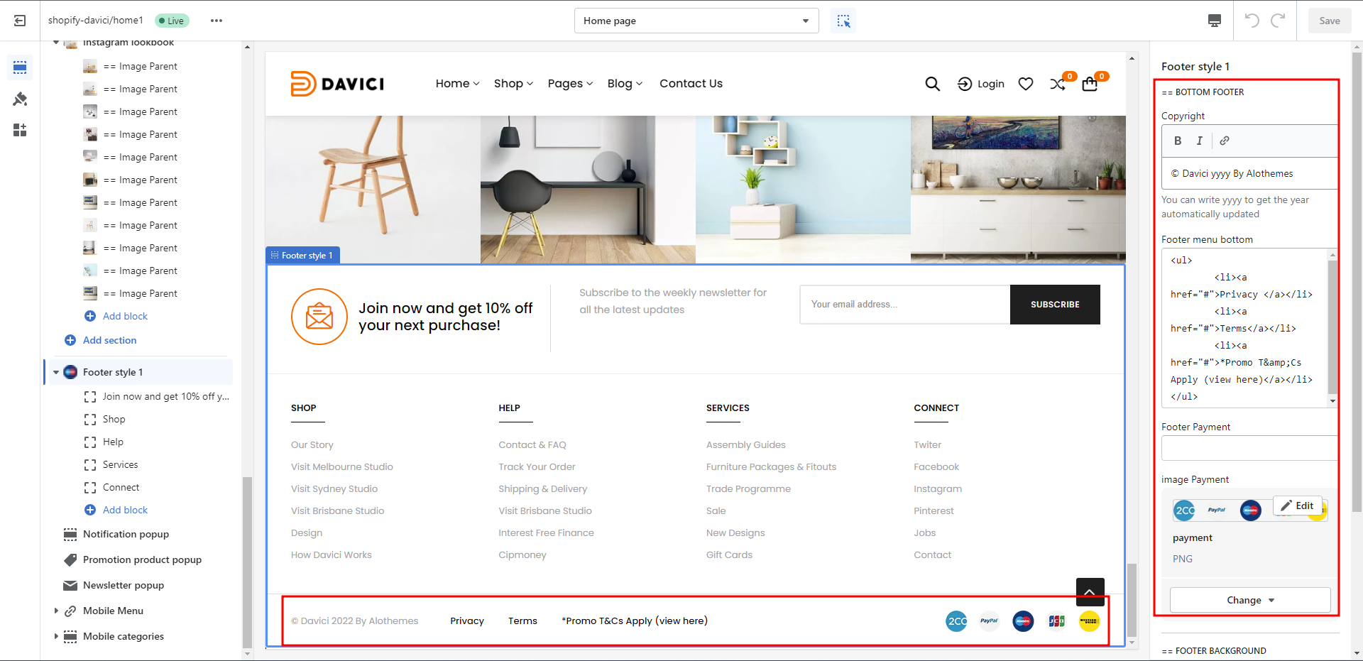Open the Shop navigation menu
Image resolution: width=1363 pixels, height=661 pixels.
[513, 84]
